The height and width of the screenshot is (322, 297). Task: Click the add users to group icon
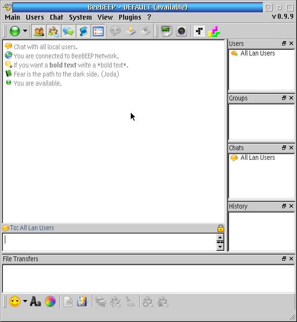click(148, 302)
